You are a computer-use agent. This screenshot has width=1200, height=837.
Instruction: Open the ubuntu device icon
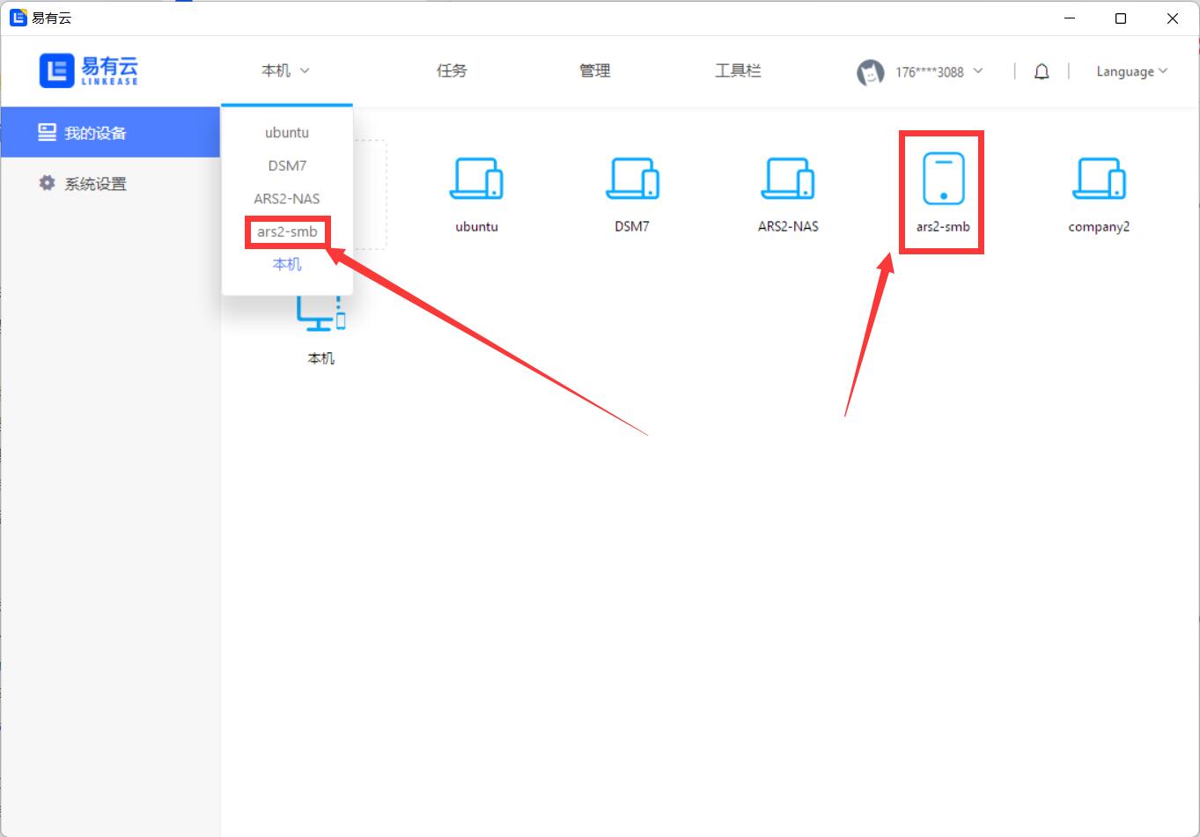(476, 180)
